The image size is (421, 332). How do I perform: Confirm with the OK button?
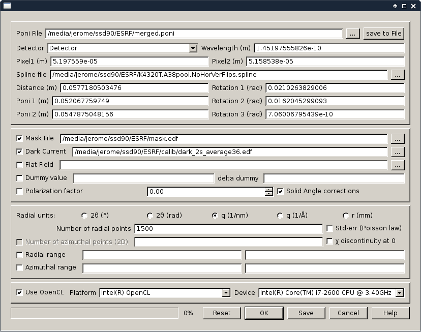point(264,313)
